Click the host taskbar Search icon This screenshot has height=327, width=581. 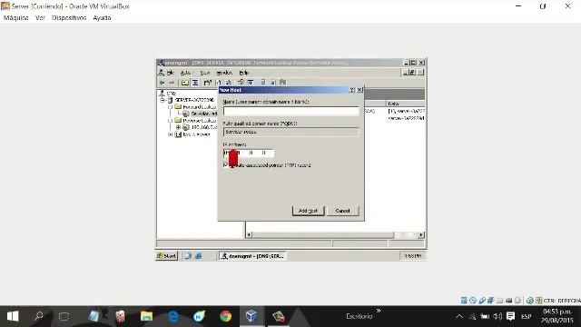(x=38, y=316)
